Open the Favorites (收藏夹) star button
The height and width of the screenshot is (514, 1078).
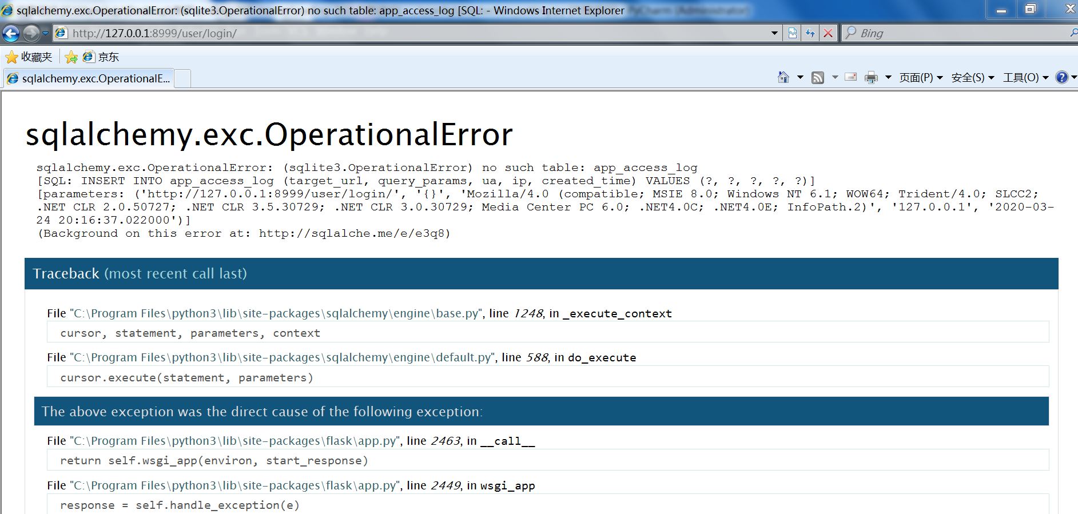(29, 57)
